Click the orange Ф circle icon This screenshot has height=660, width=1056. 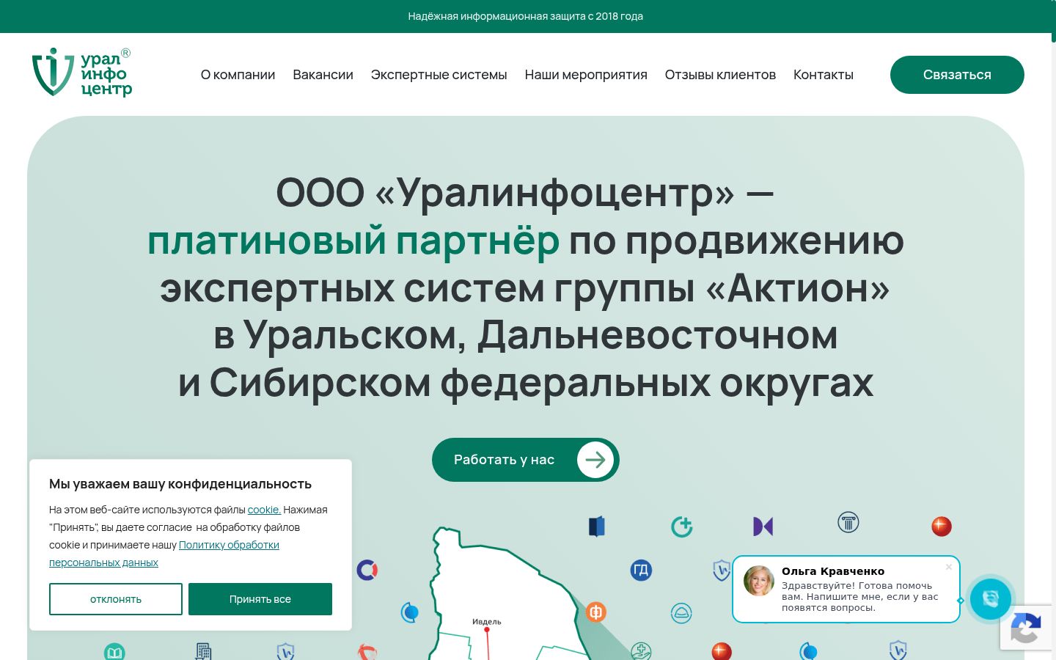(x=596, y=612)
